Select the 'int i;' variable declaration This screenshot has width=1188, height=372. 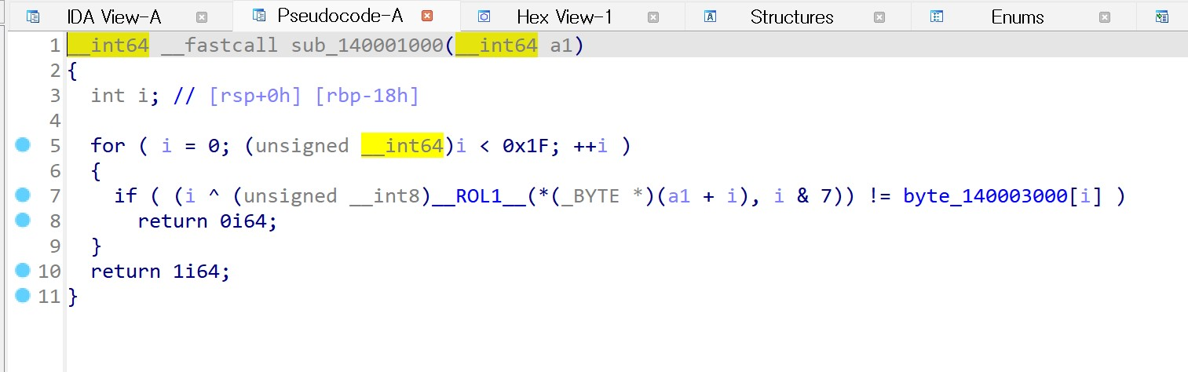coord(126,96)
